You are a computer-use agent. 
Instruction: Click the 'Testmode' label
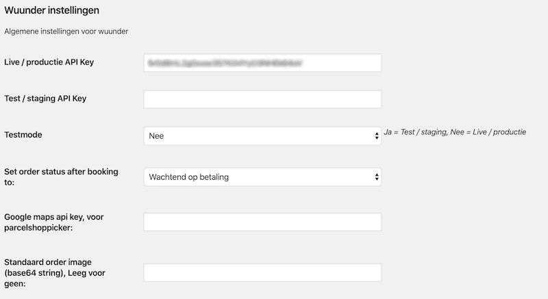coord(23,135)
